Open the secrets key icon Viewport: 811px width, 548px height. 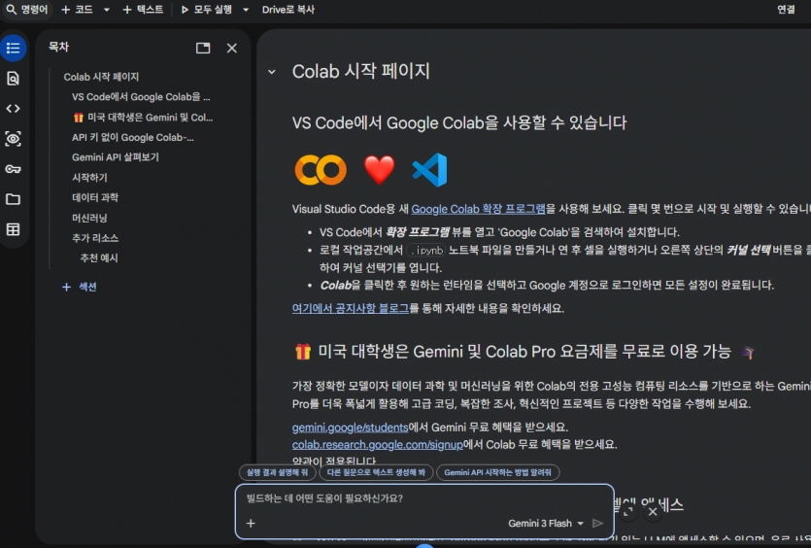click(x=13, y=169)
